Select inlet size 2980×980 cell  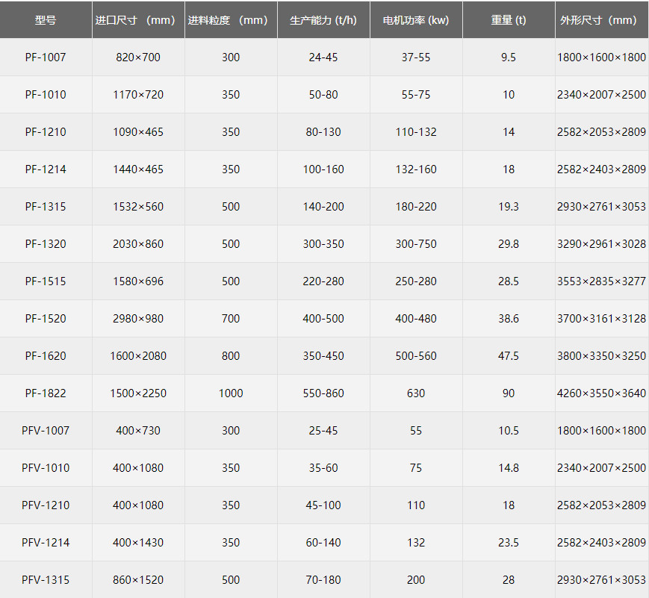point(138,319)
